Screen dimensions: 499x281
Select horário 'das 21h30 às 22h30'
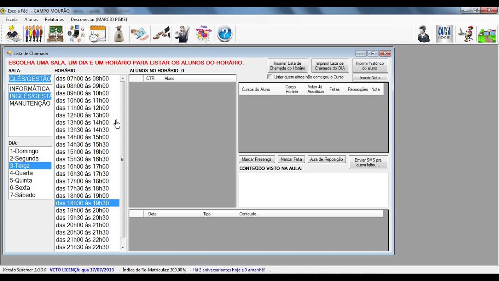[87, 247]
